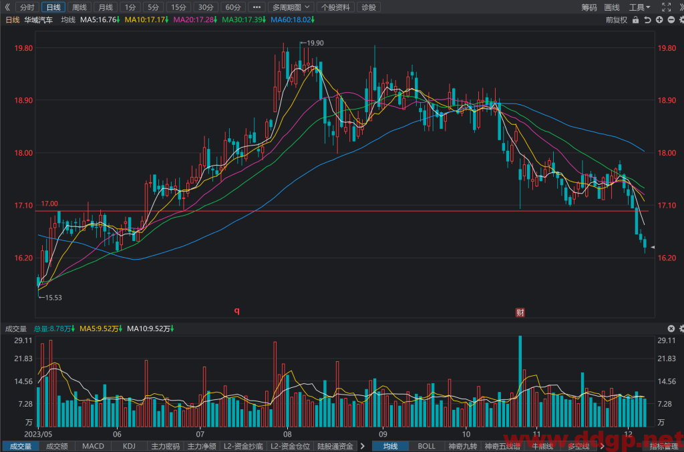Select 成交额 indicator tab

(x=57, y=446)
